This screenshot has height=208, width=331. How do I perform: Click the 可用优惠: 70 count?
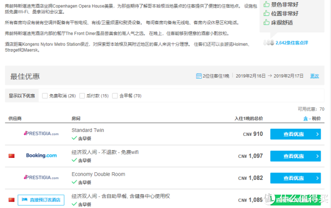tap(311, 109)
